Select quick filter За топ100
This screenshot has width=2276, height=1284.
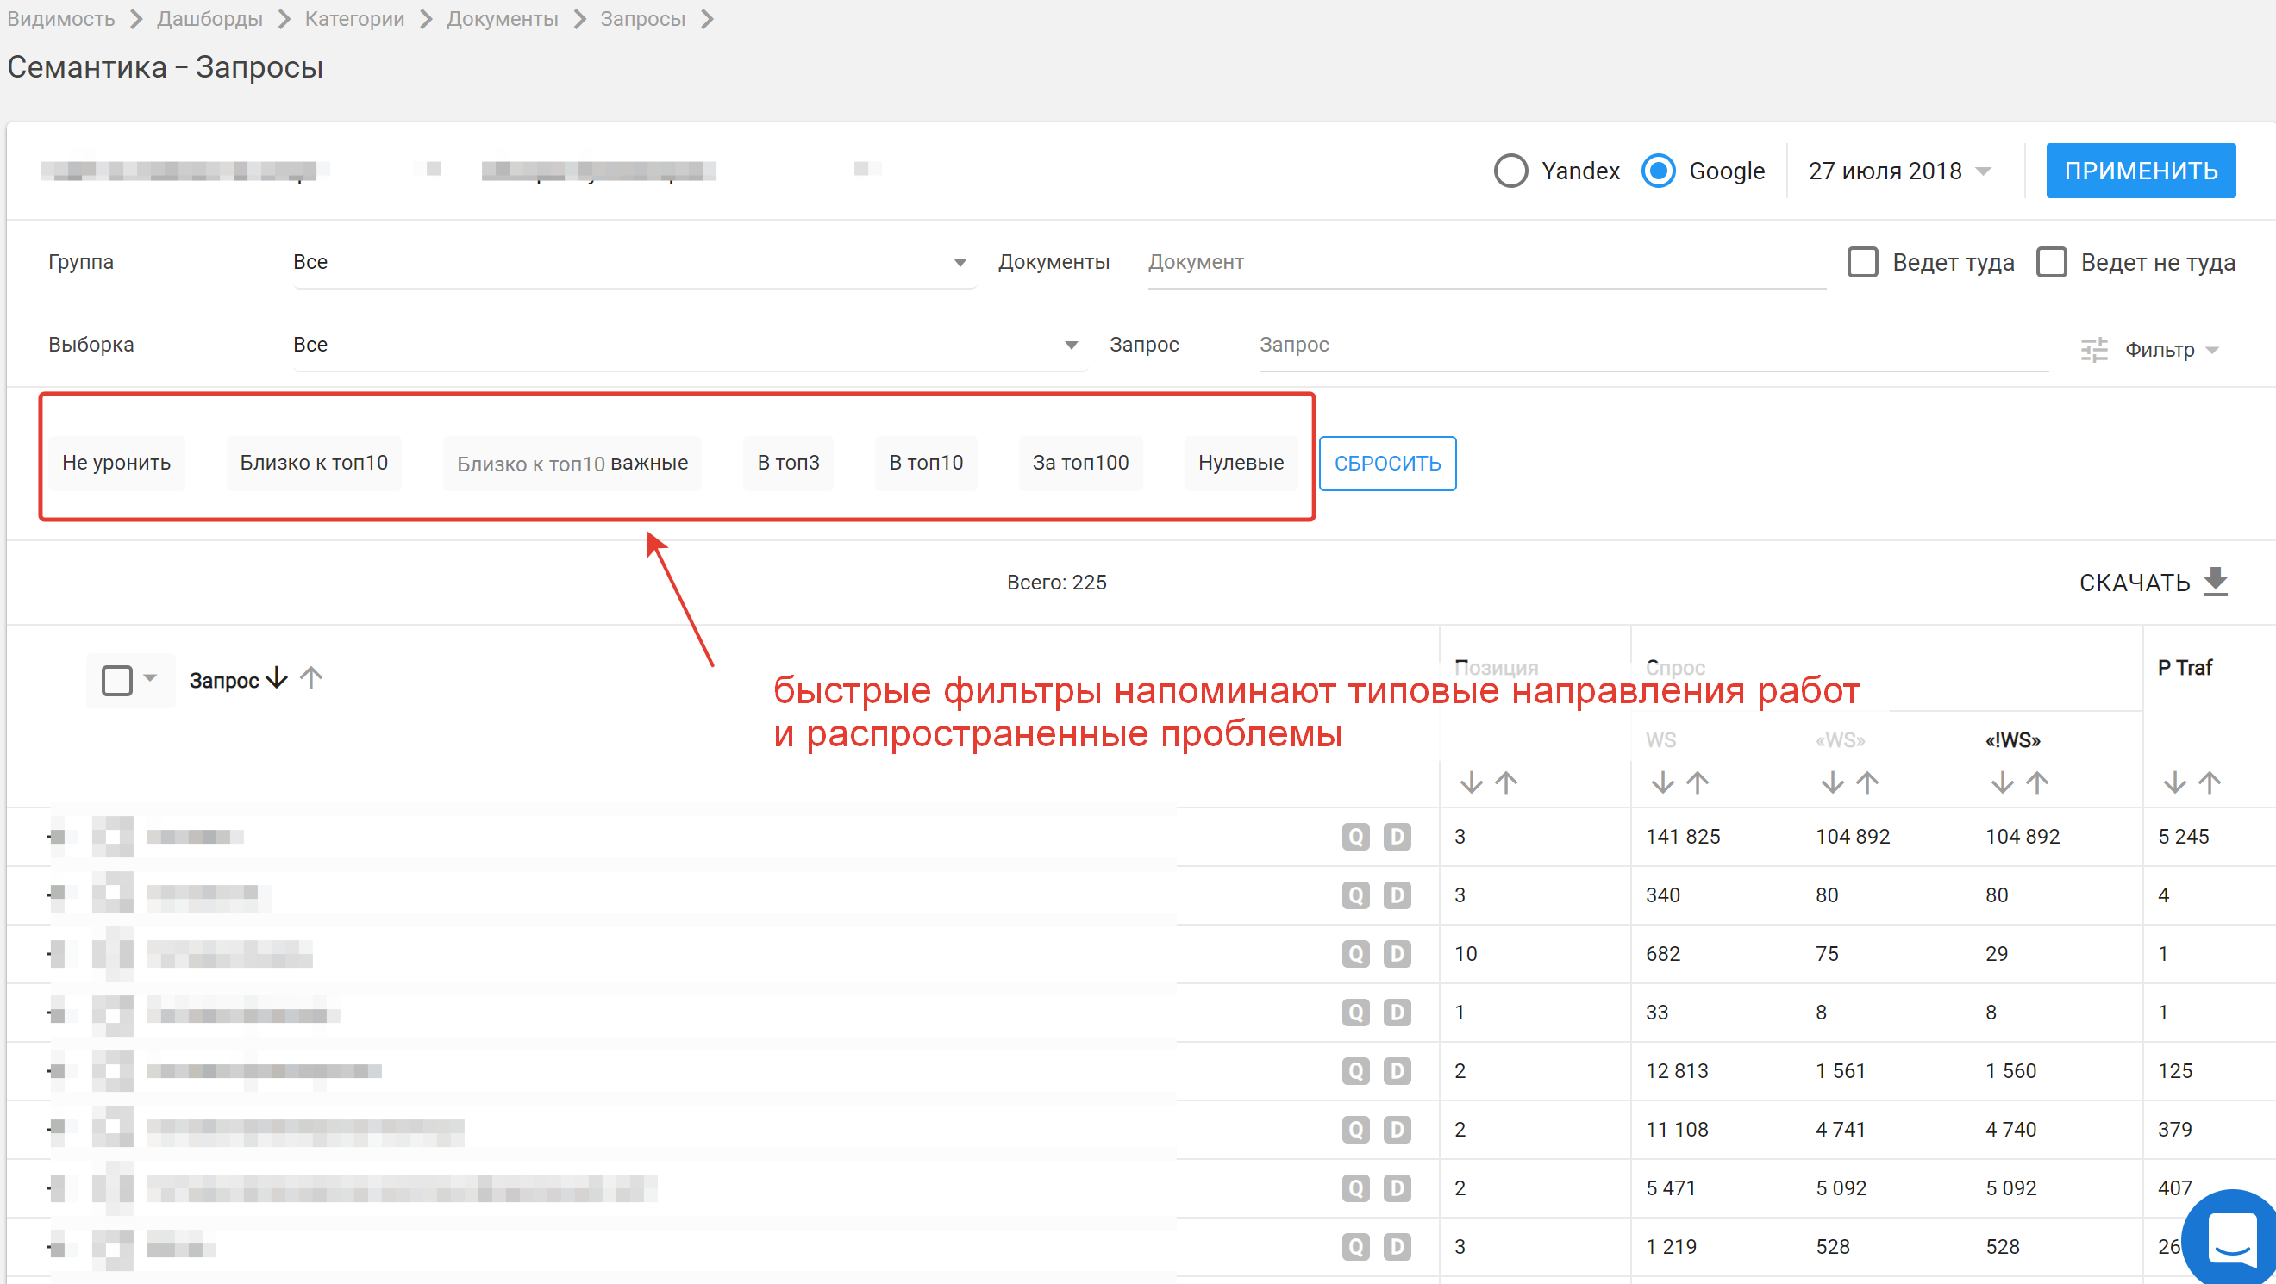(x=1079, y=463)
